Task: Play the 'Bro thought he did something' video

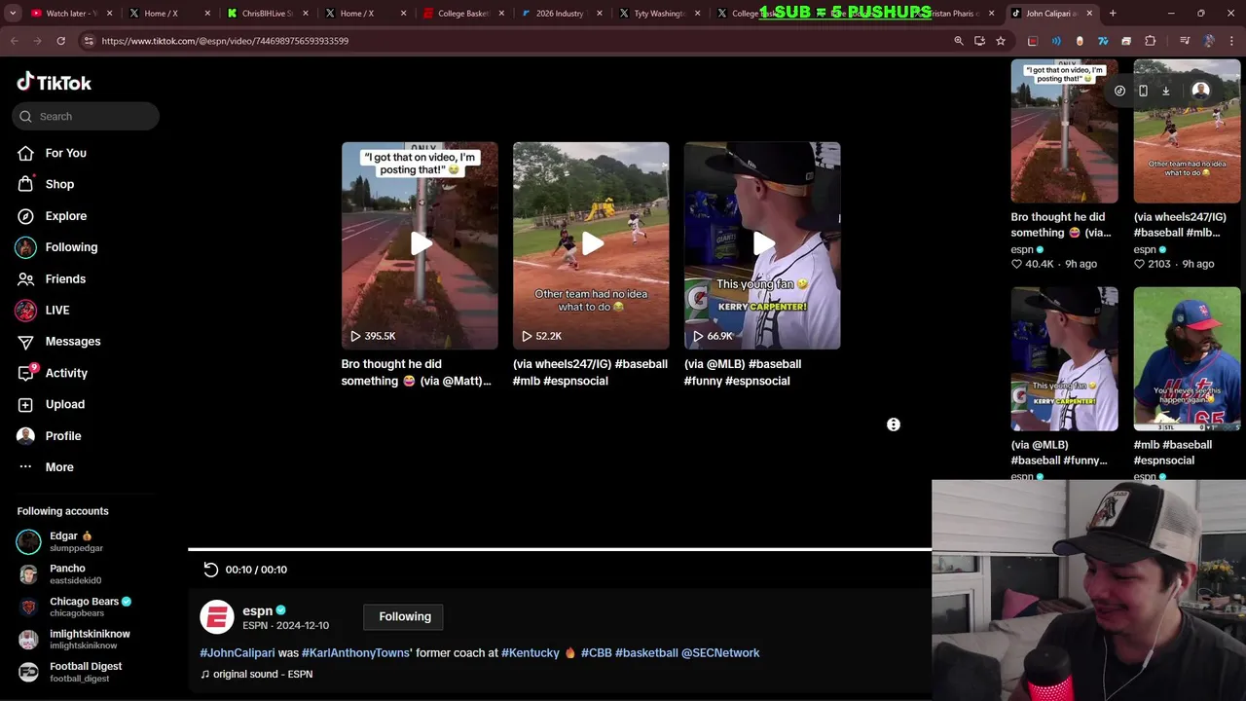Action: coord(420,245)
